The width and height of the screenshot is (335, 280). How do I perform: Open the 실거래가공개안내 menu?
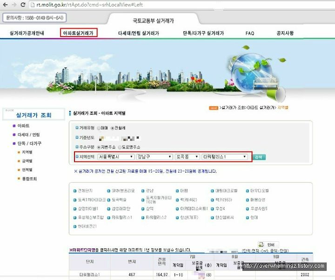point(27,33)
